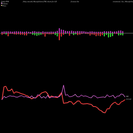
Task: Click the '511.68' price value label
Action: coord(128,99)
